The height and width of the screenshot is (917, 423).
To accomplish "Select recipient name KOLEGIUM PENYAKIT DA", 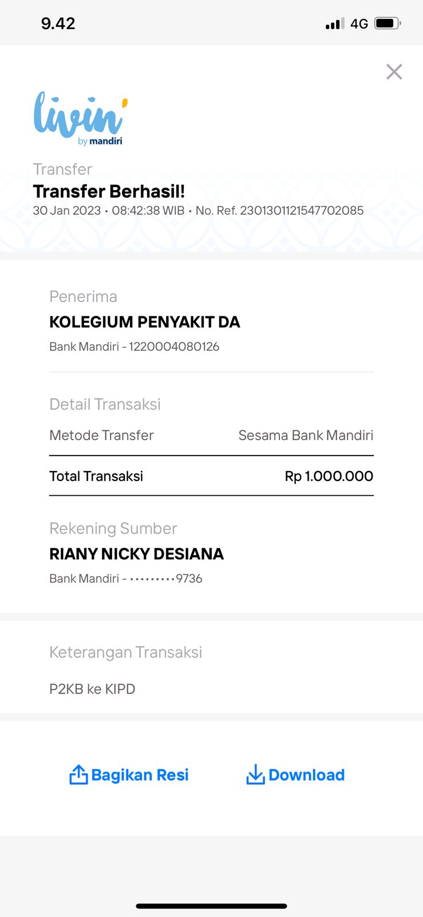I will 145,322.
